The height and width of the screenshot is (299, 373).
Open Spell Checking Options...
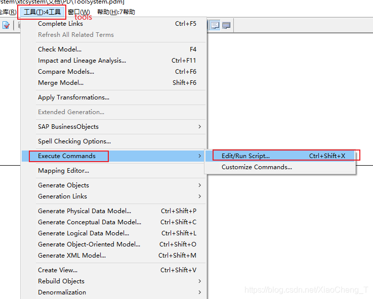[114, 141]
